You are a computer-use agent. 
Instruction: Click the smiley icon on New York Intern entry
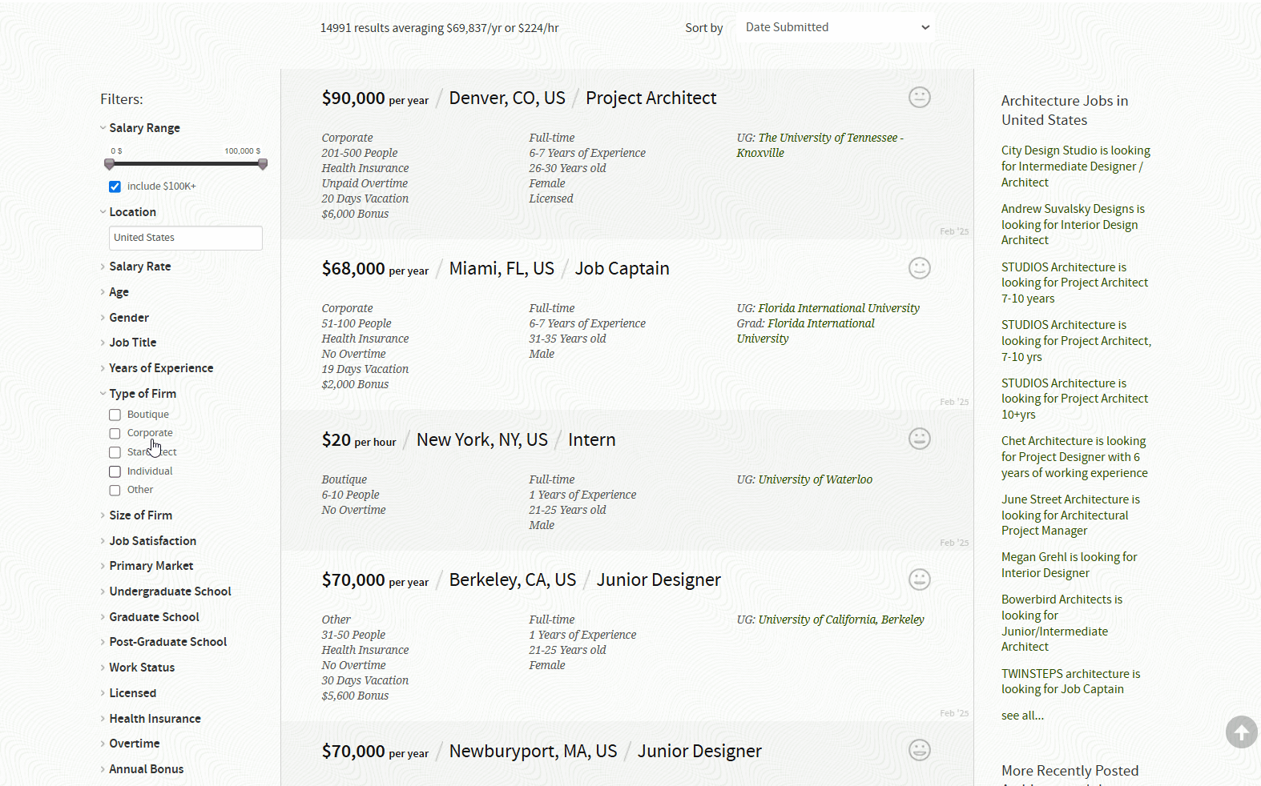(919, 439)
